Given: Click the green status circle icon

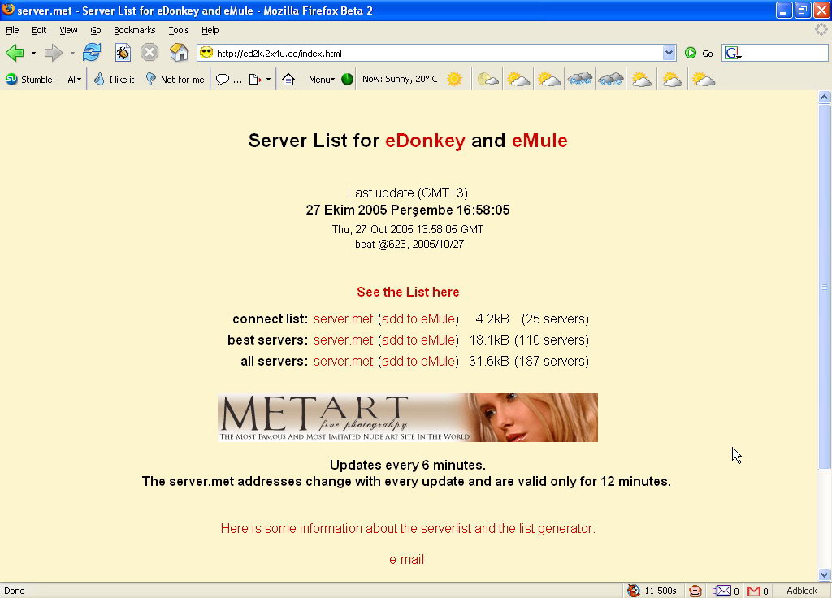Looking at the screenshot, I should pos(347,79).
